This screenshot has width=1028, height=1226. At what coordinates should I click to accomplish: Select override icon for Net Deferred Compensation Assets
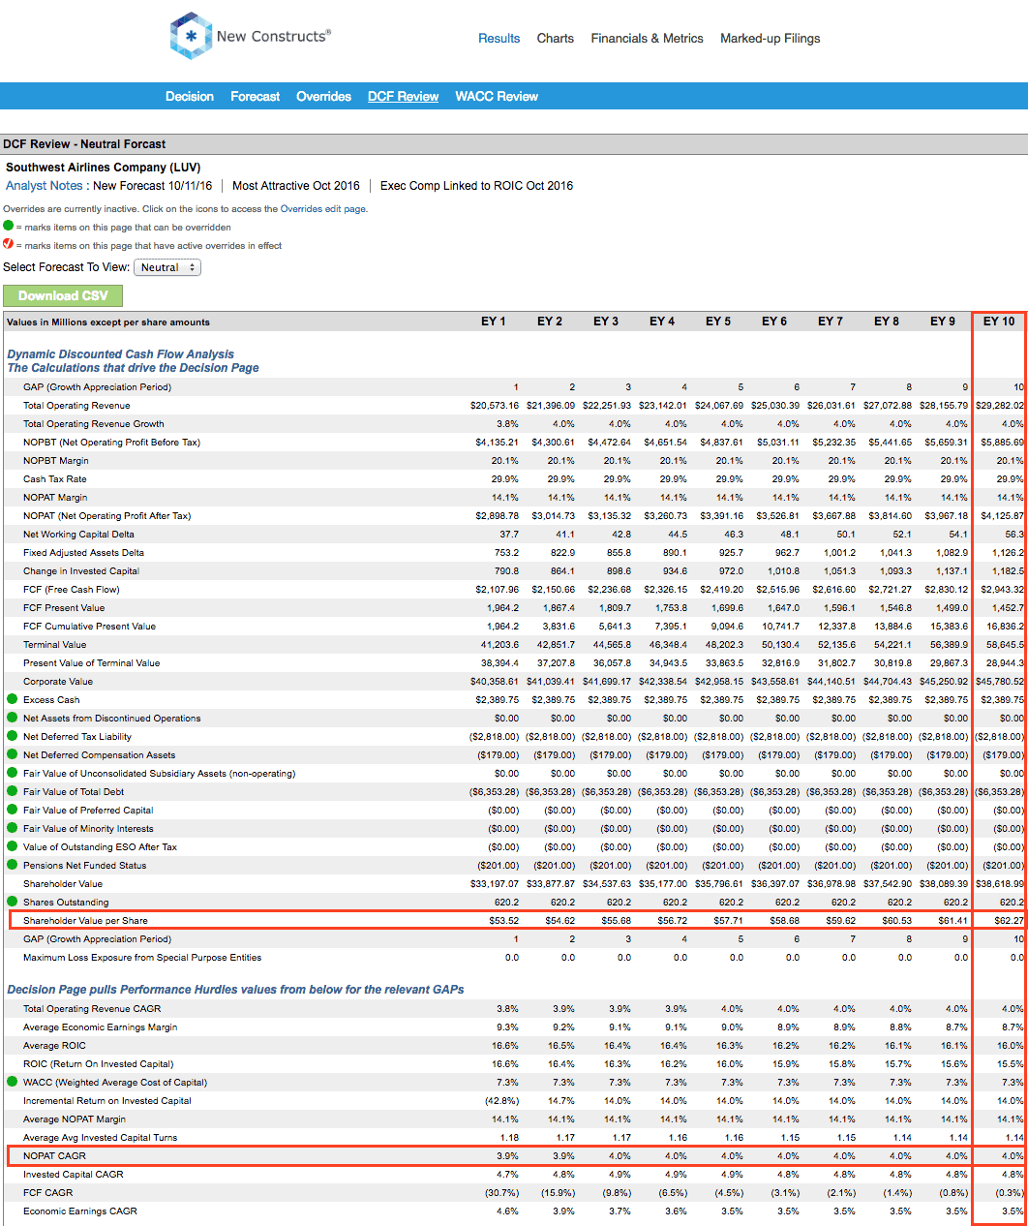tap(13, 754)
